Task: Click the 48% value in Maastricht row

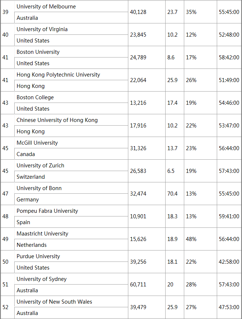Action: [191, 239]
